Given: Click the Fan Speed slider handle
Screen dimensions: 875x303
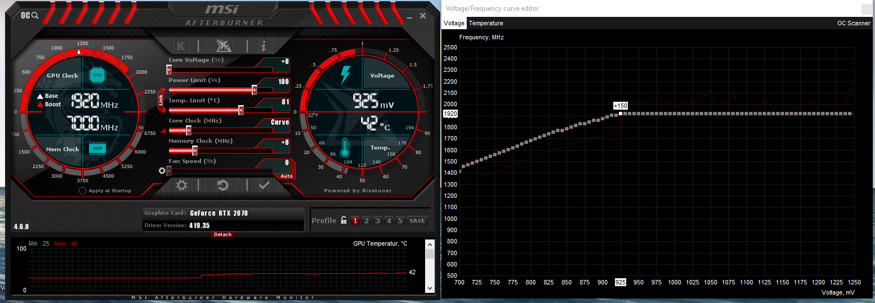Looking at the screenshot, I should (x=169, y=171).
